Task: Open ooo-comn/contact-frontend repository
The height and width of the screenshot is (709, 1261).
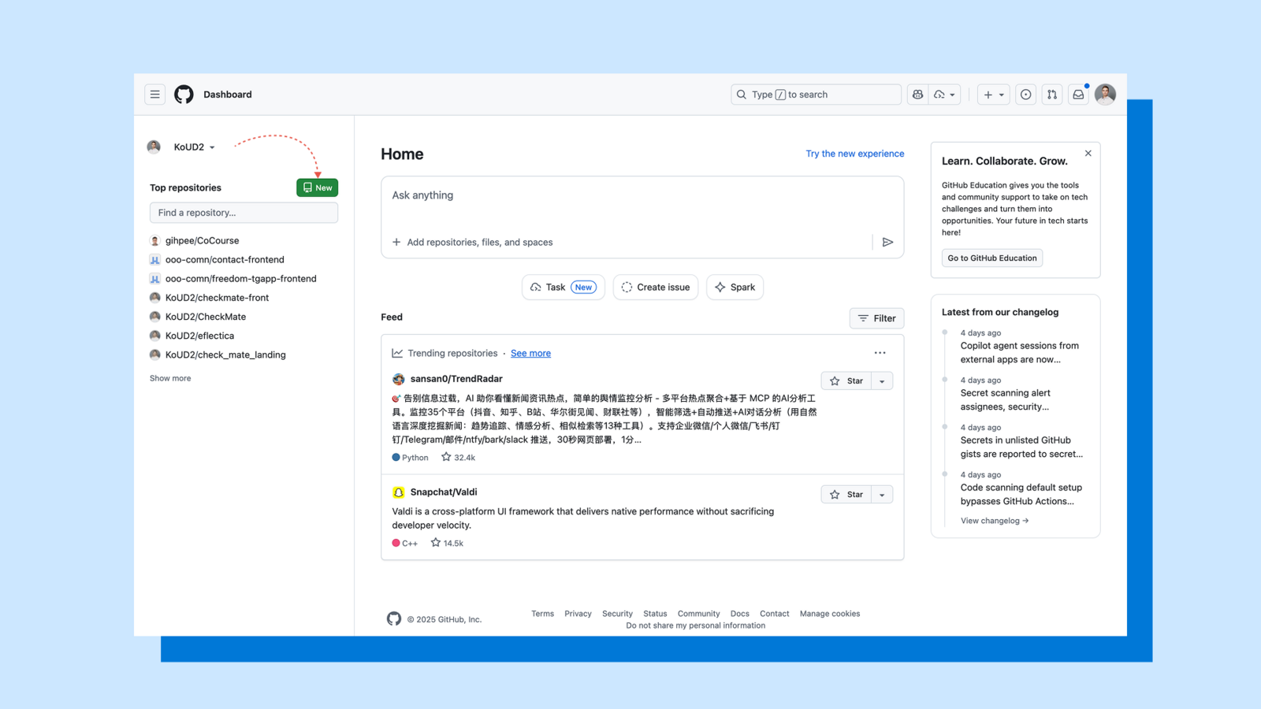Action: [225, 260]
